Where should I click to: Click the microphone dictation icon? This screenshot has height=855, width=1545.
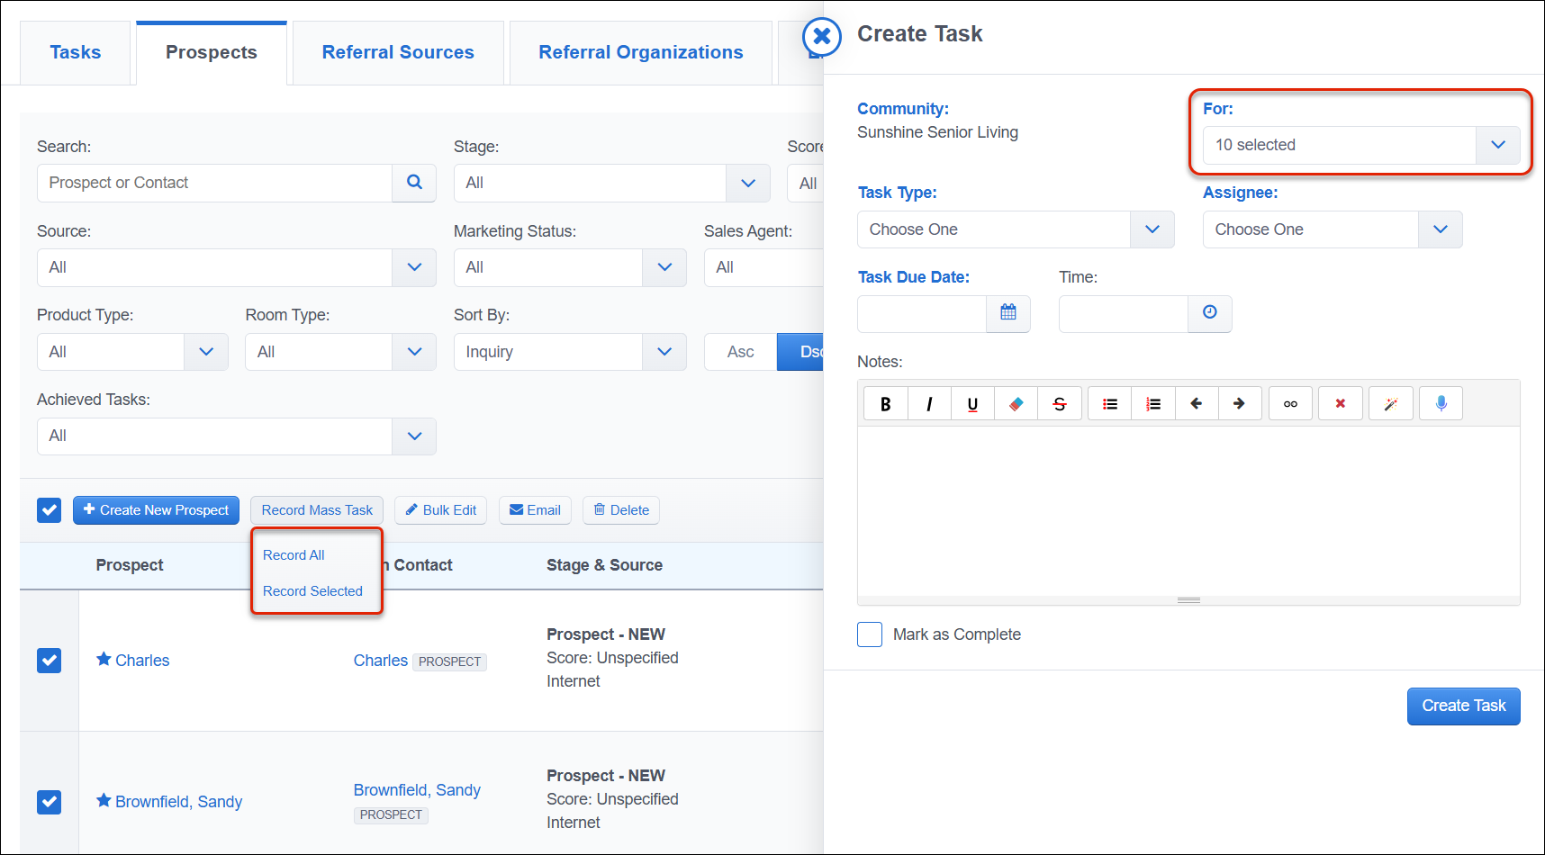point(1441,404)
